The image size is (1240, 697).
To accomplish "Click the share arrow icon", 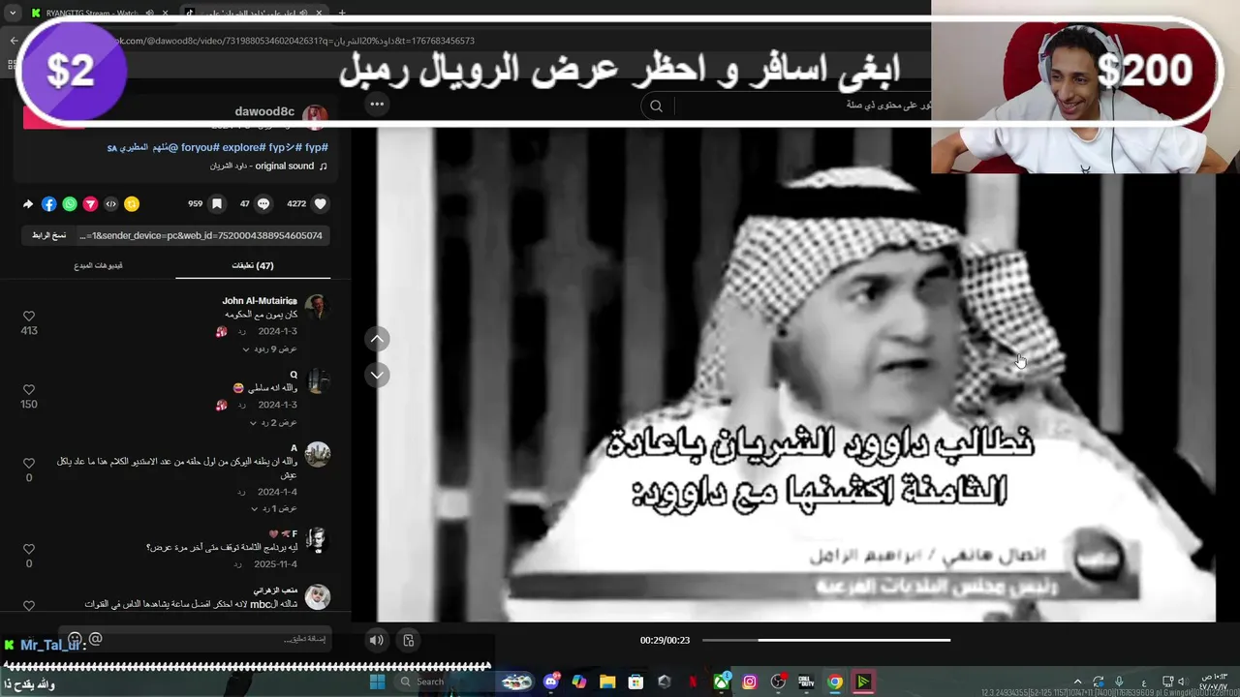I will (x=28, y=204).
